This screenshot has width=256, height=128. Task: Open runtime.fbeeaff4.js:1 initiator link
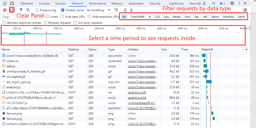click(142, 103)
